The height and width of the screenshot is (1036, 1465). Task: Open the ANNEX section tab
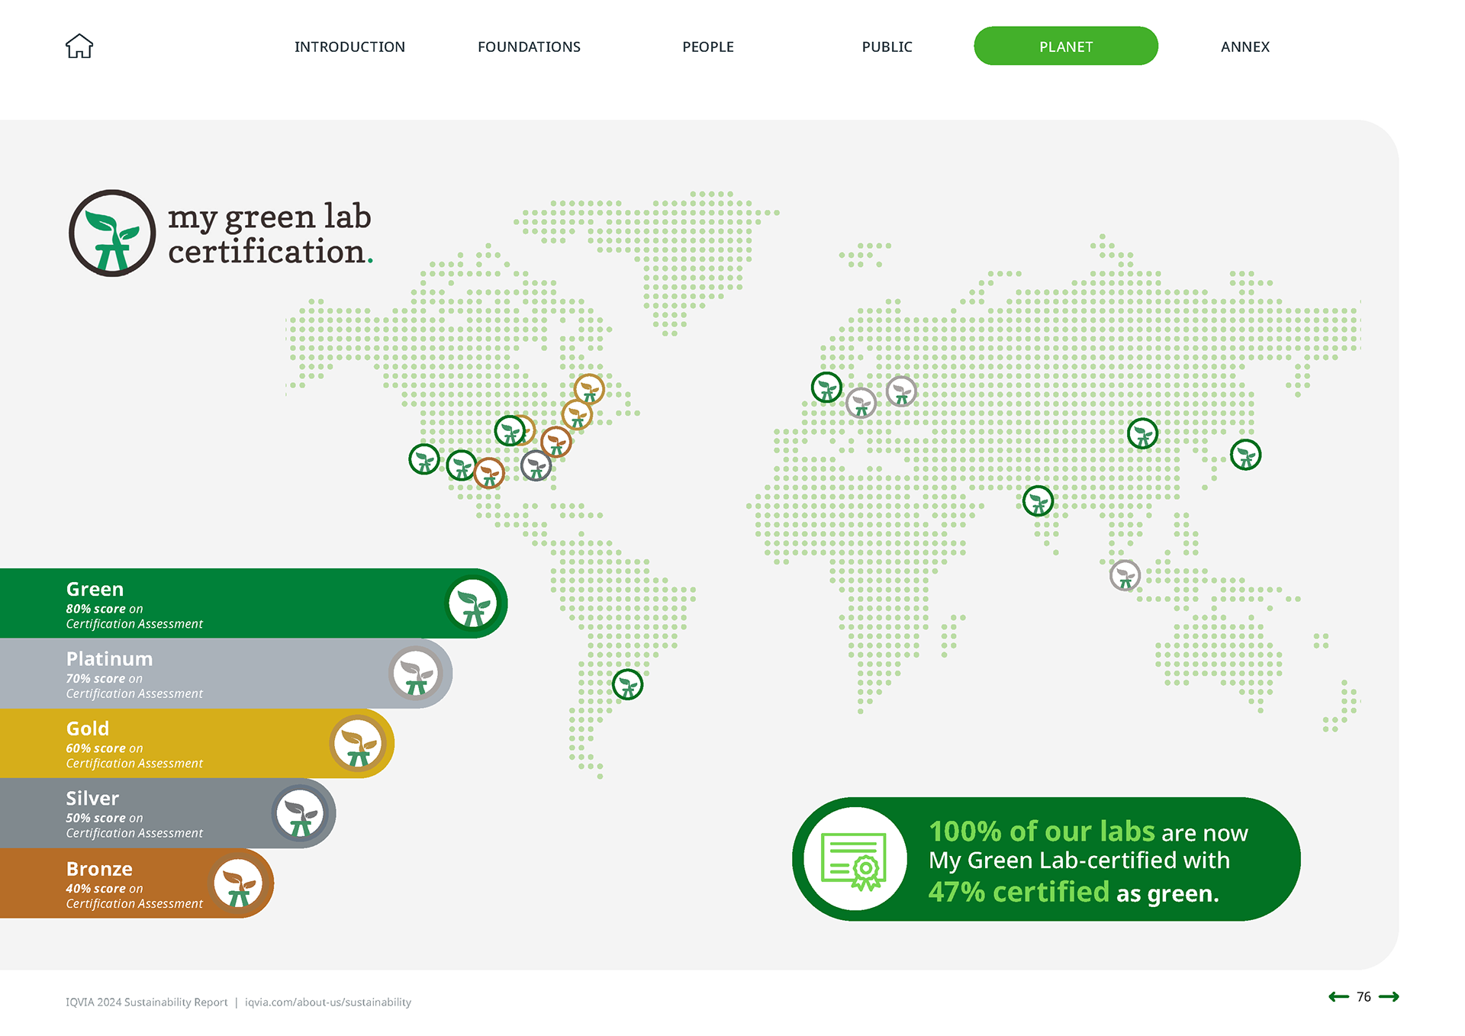pyautogui.click(x=1245, y=47)
